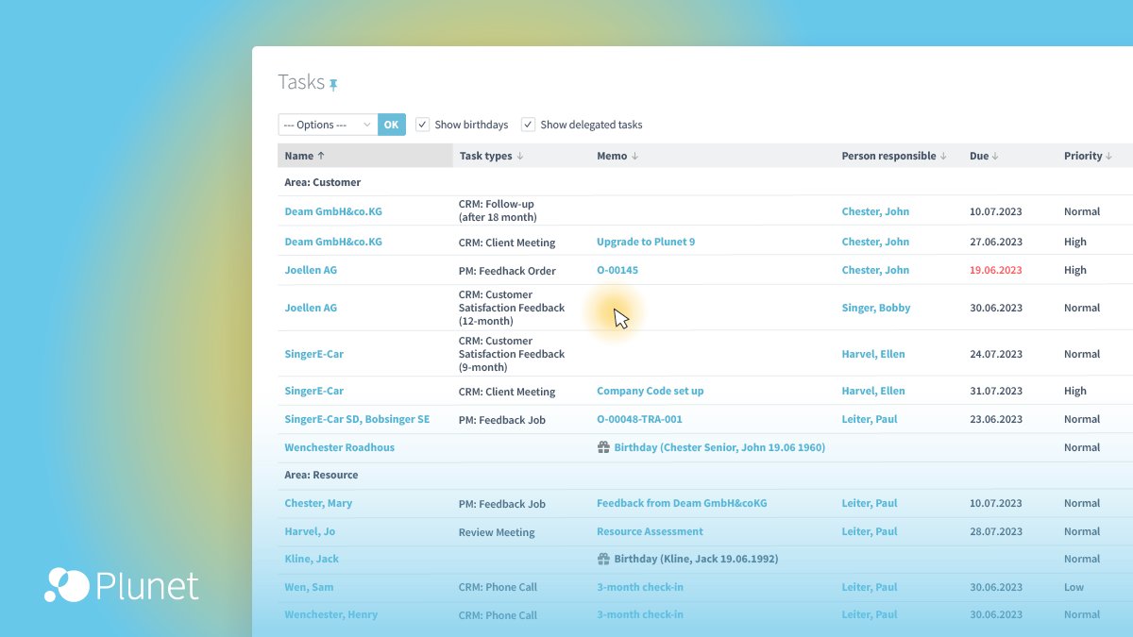
Task: Uncheck Show birthdays
Action: (422, 124)
